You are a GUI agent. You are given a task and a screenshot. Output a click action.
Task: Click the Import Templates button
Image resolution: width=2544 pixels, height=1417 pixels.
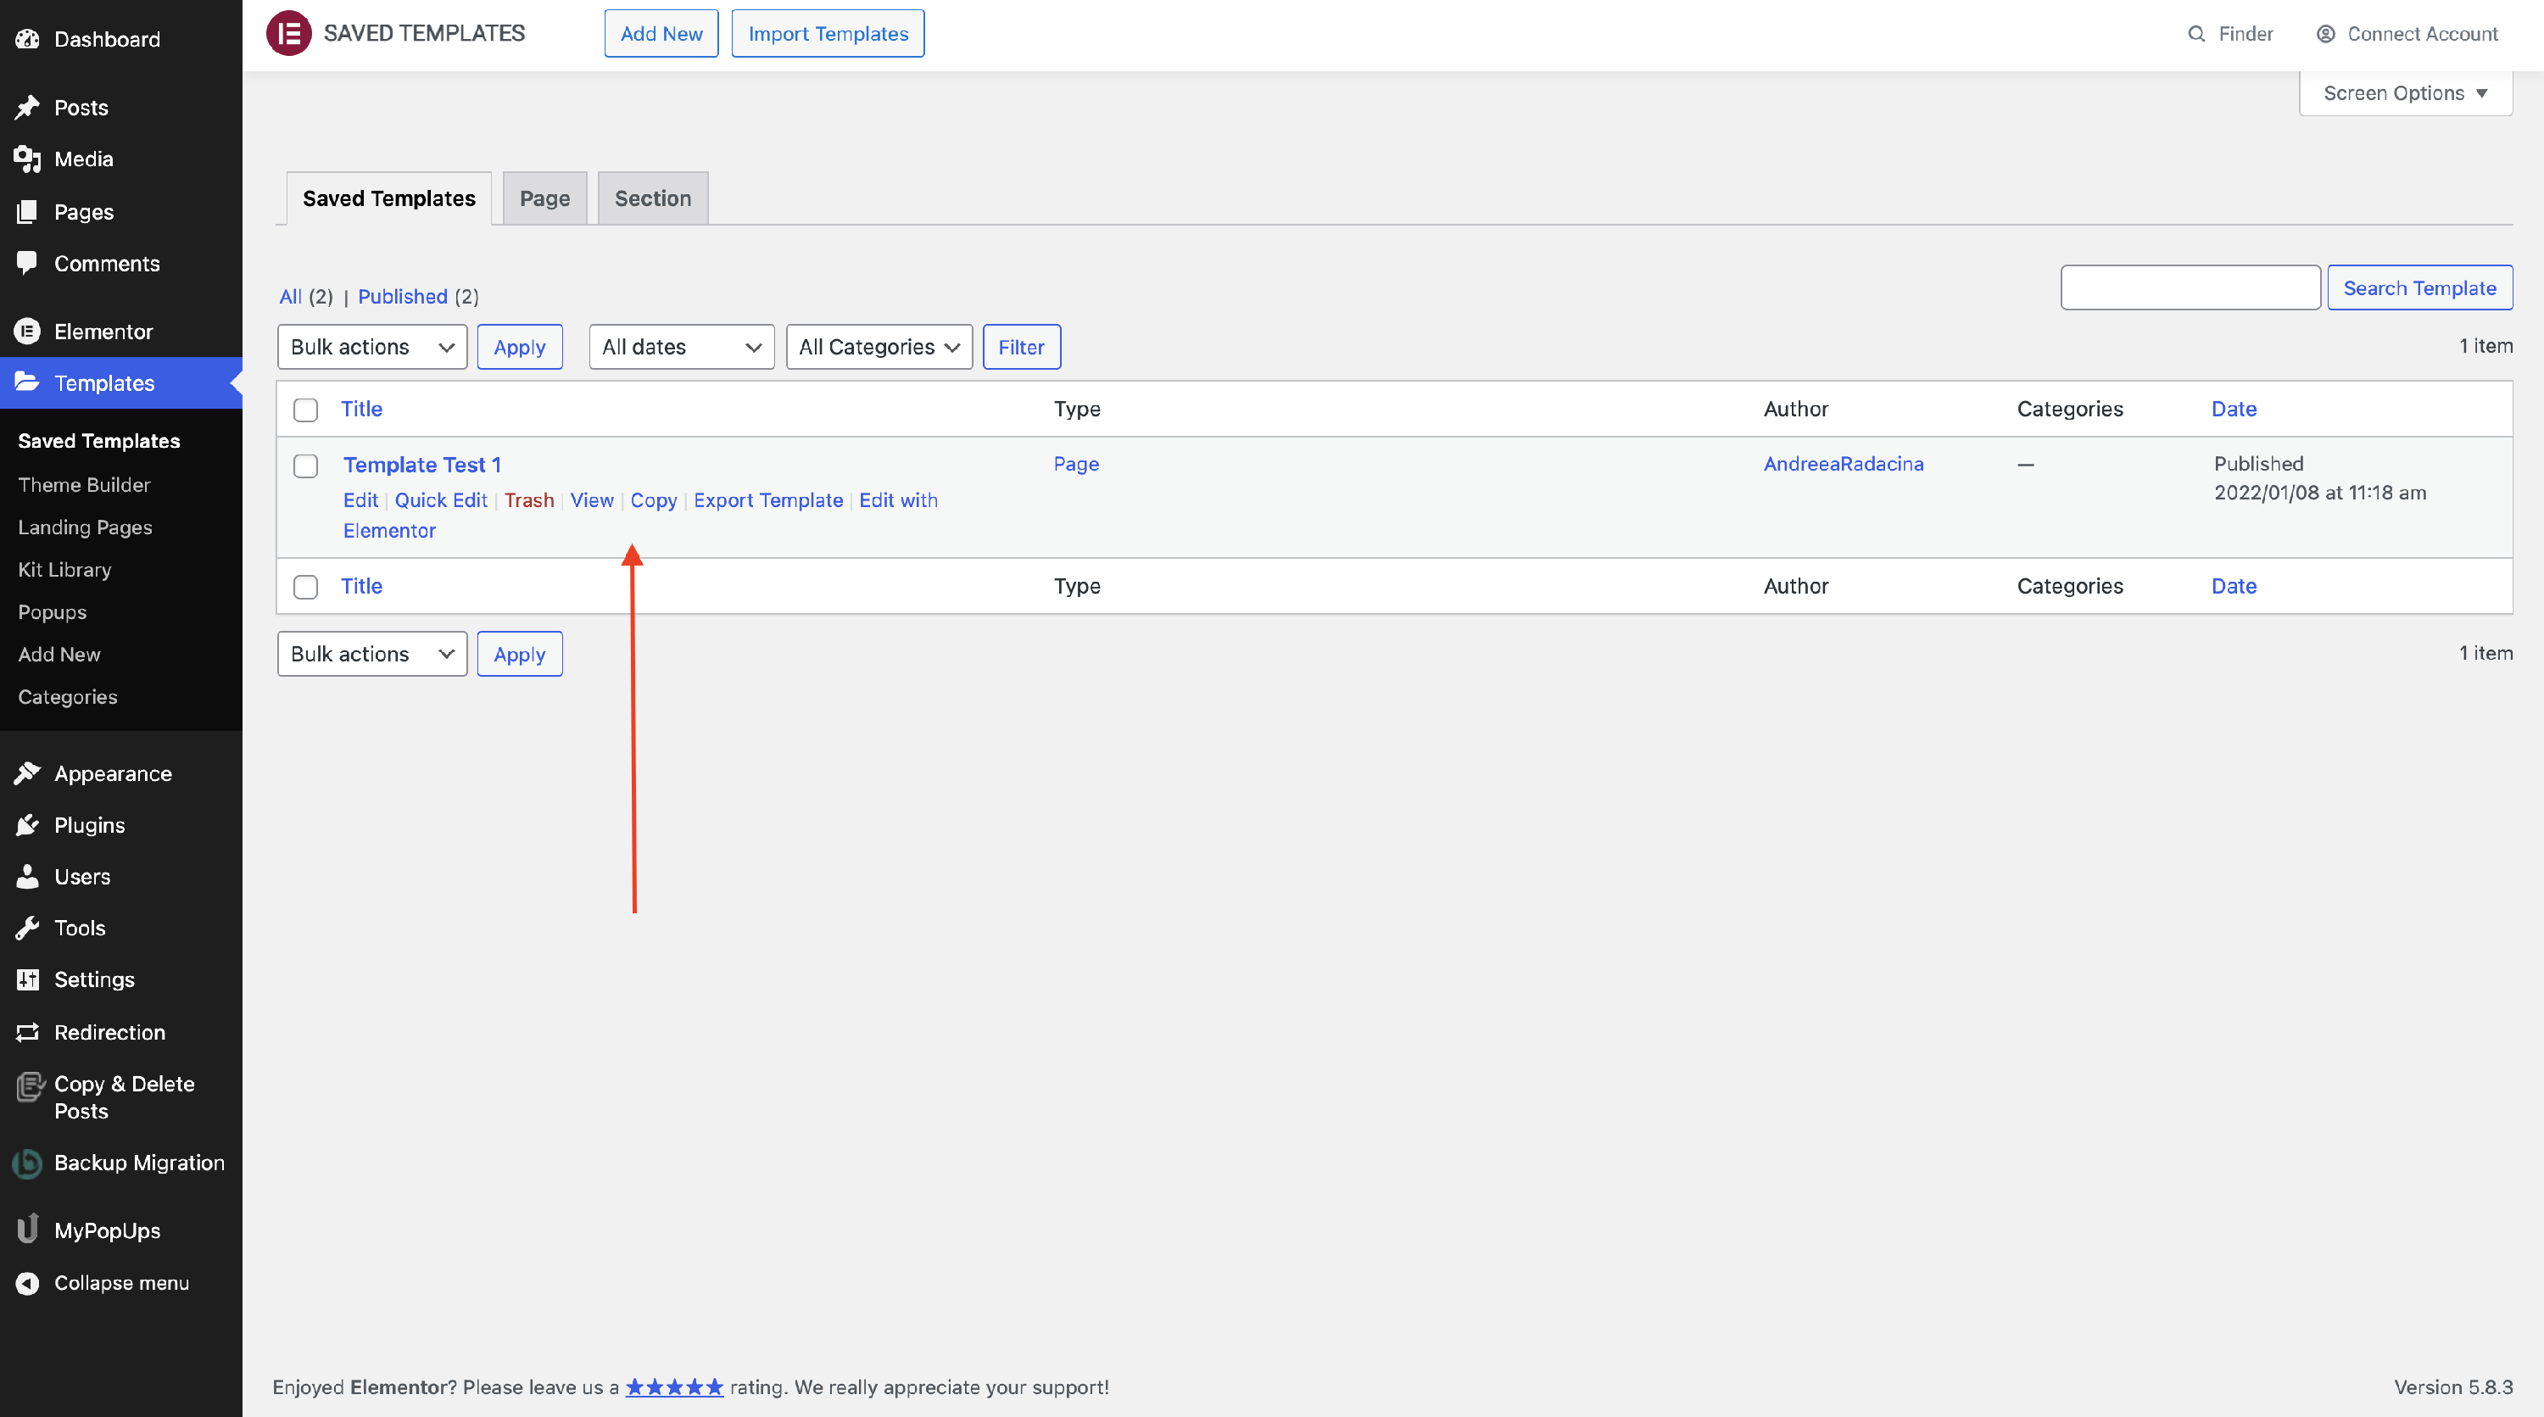[828, 34]
